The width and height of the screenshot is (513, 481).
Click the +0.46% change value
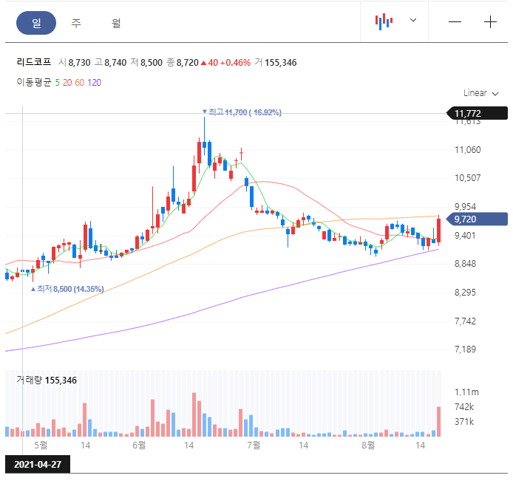click(235, 63)
